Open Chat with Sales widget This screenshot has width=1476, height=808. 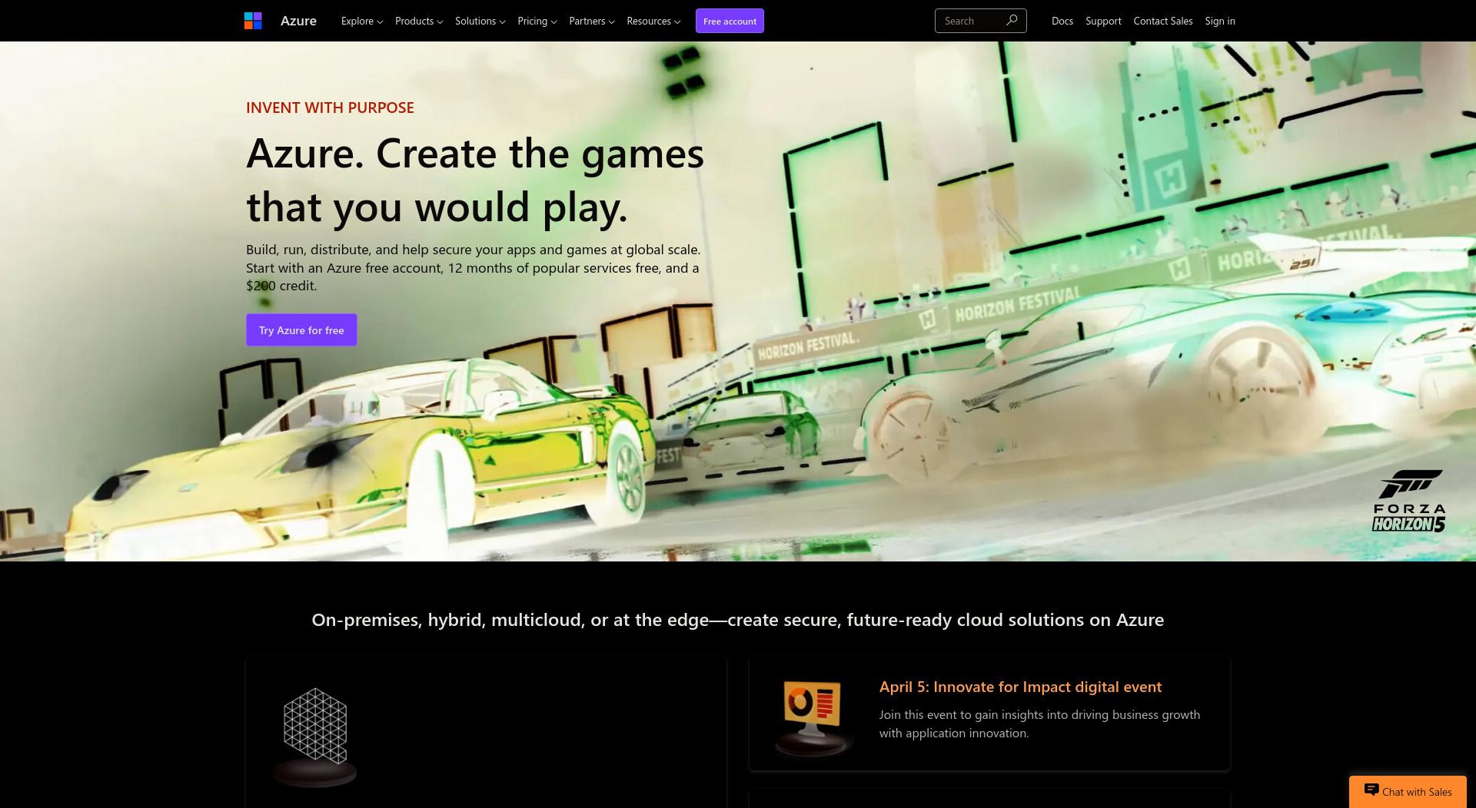pos(1408,792)
